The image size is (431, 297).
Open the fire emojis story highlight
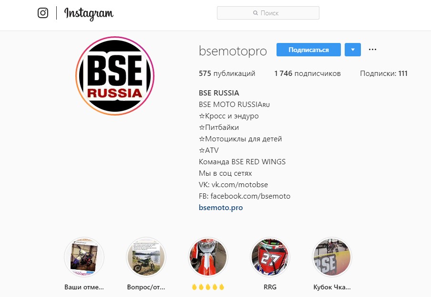tap(208, 257)
